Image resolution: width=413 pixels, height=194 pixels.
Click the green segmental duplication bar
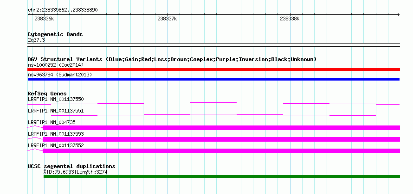click(222, 176)
